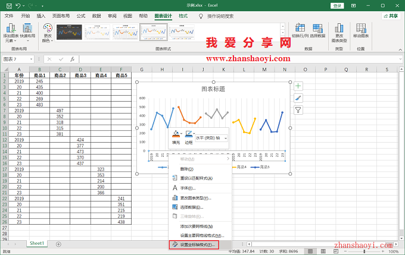Screen dimensions: 405x255
Task: Click the 填充 (Fill) paint bucket icon
Action: (176, 134)
